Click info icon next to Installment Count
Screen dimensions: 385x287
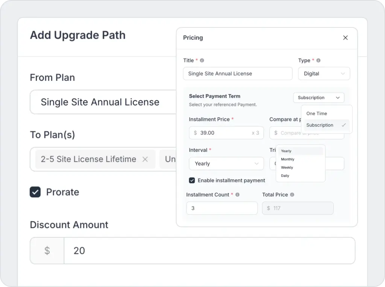click(x=237, y=195)
